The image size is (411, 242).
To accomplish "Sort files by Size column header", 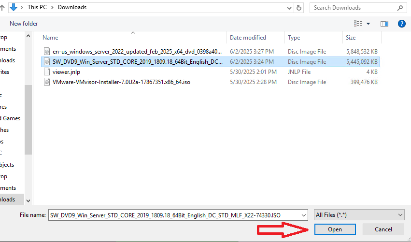I will pos(351,38).
